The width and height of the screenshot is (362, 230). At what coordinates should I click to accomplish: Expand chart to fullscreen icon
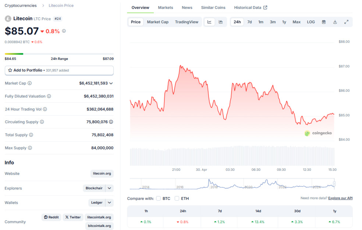click(346, 22)
